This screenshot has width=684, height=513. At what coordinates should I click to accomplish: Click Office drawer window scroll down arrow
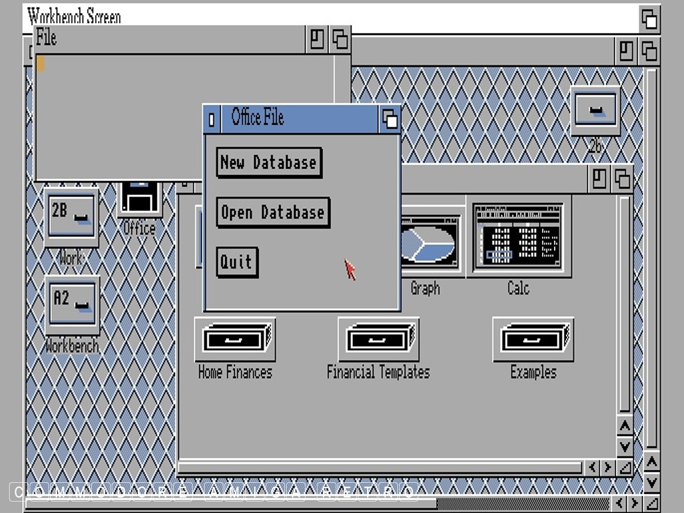625,446
